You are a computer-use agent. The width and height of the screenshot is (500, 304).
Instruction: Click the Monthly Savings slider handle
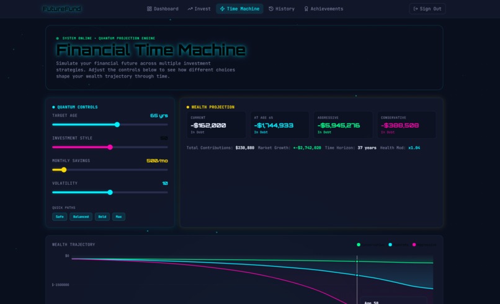[x=64, y=170]
